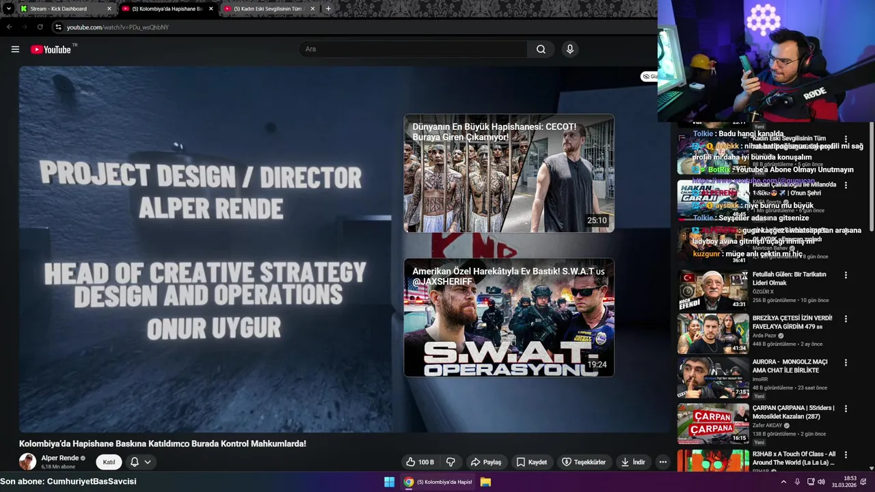Open R3HAB A Touch Of Class video
Viewport: 875px width, 492px height.
click(713, 460)
